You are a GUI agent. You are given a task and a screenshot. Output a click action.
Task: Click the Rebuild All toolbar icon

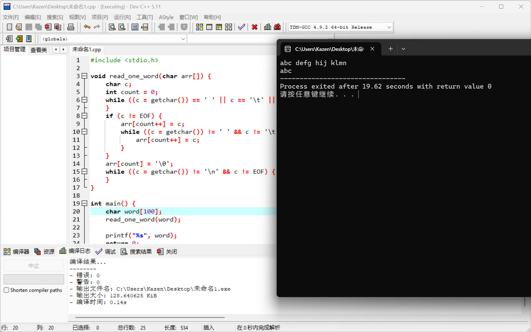pos(229,27)
